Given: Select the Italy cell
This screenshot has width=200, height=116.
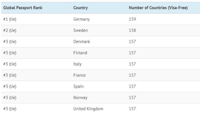Looking at the screenshot, I should click(78, 64).
